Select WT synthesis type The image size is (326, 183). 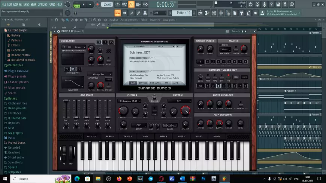pos(73,69)
